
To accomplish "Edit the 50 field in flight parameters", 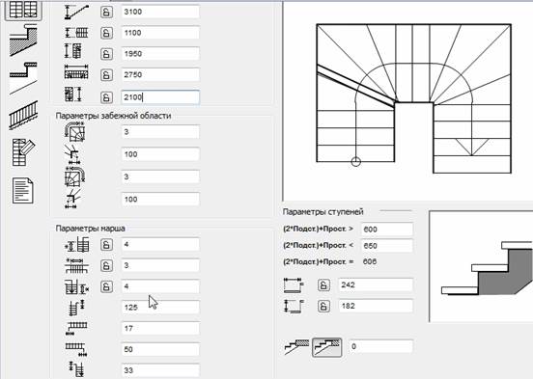I will 160,349.
